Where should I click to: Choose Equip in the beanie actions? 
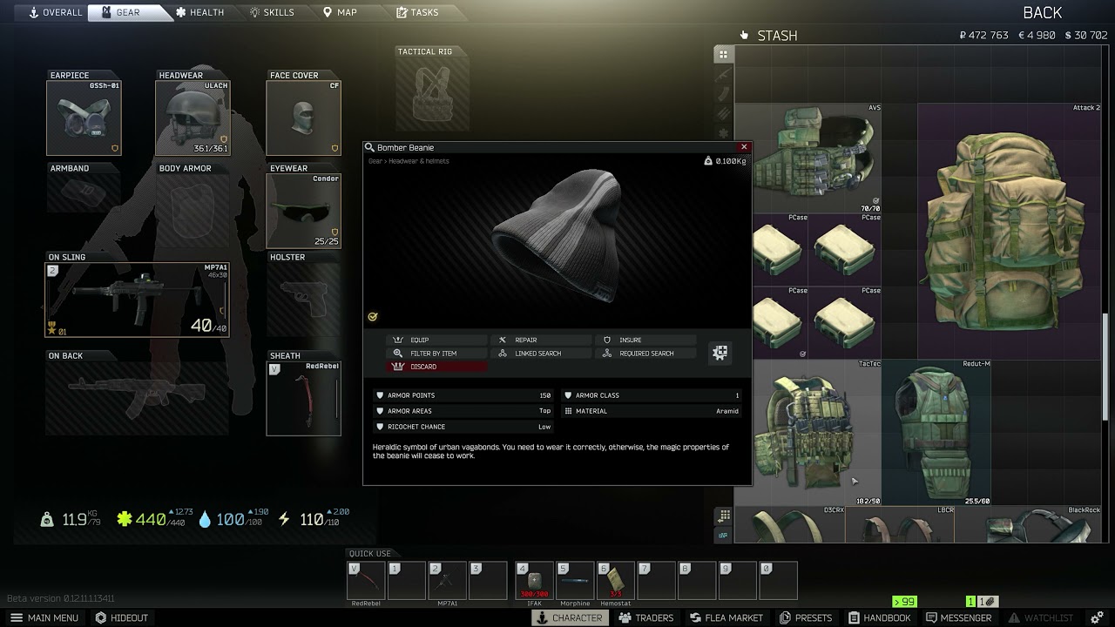click(x=436, y=340)
